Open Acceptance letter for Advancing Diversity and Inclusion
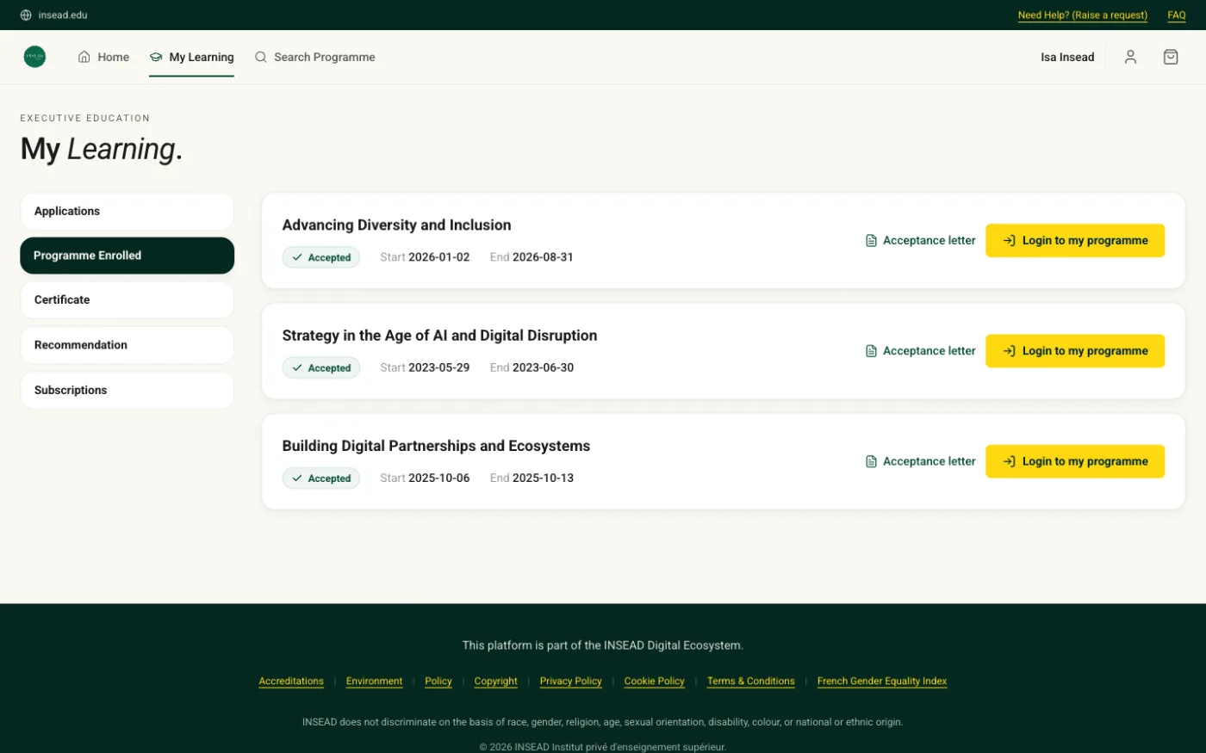The width and height of the screenshot is (1206, 753). 920,241
